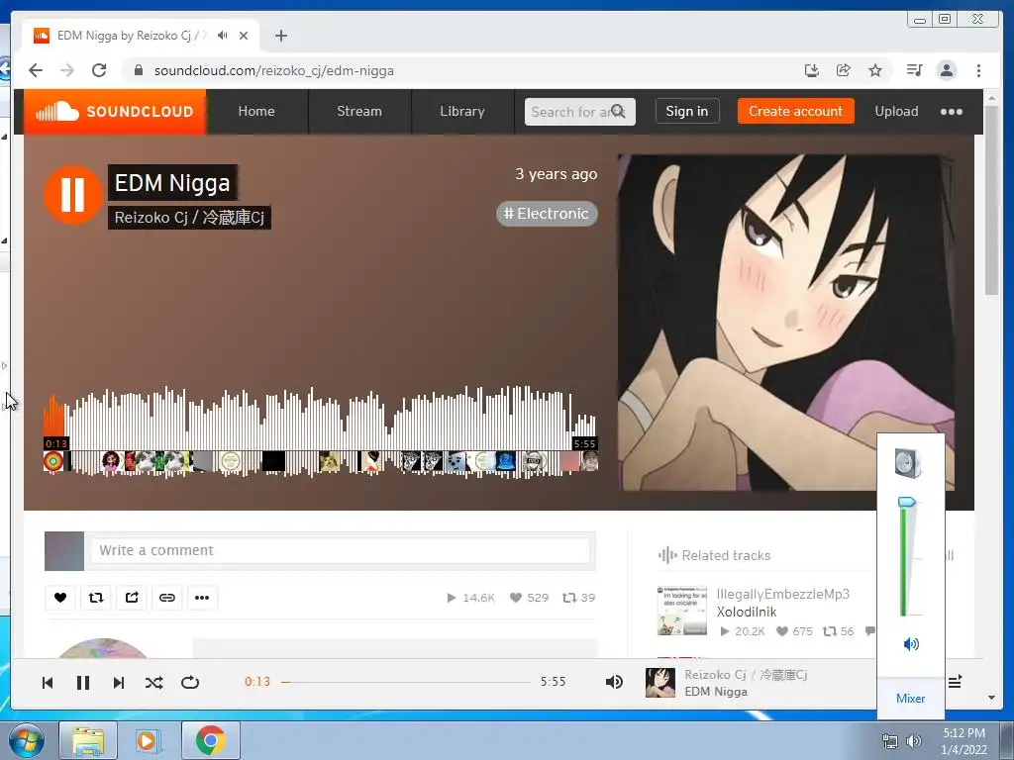Click the system tray volume icon
This screenshot has height=760, width=1014.
pos(914,742)
